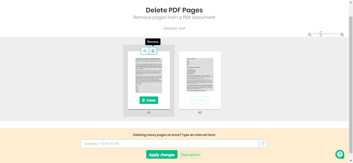The width and height of the screenshot is (353, 163).
Task: Click the black Remove tooltip
Action: 152,42
